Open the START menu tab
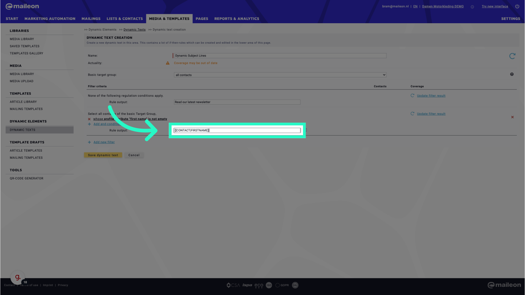This screenshot has height=295, width=525. coord(12,19)
